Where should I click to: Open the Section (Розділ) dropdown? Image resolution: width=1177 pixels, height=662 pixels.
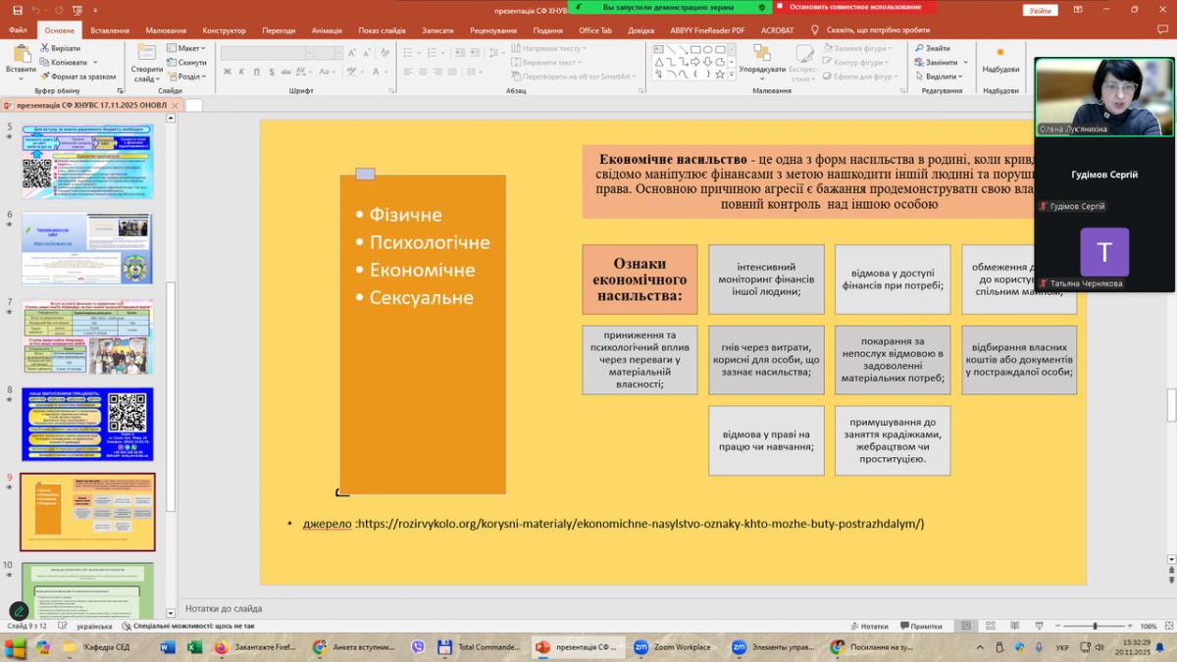tap(185, 76)
